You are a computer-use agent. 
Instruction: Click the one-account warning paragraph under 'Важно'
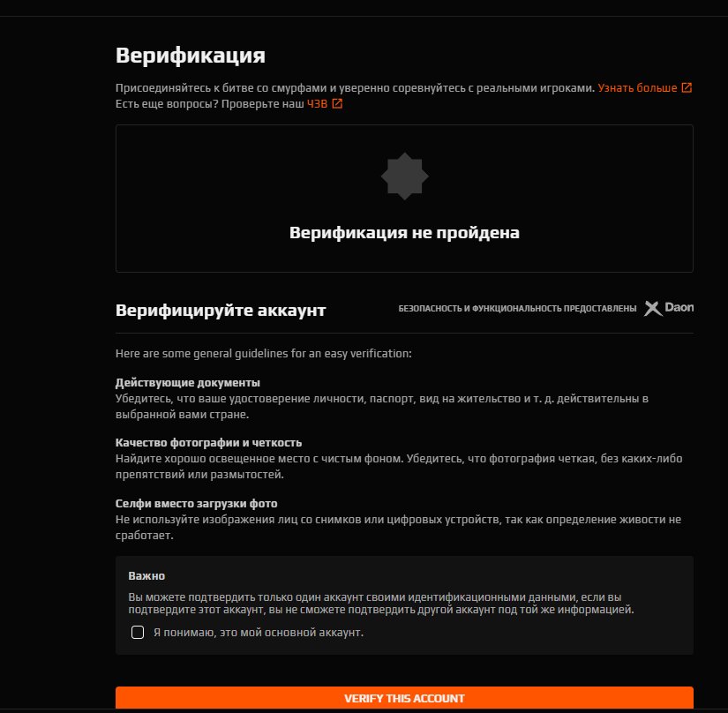click(x=381, y=603)
